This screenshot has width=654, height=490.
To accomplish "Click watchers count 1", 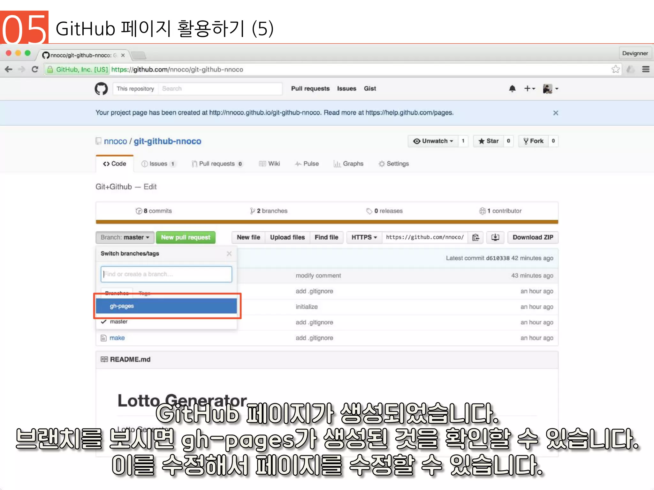I will 463,141.
